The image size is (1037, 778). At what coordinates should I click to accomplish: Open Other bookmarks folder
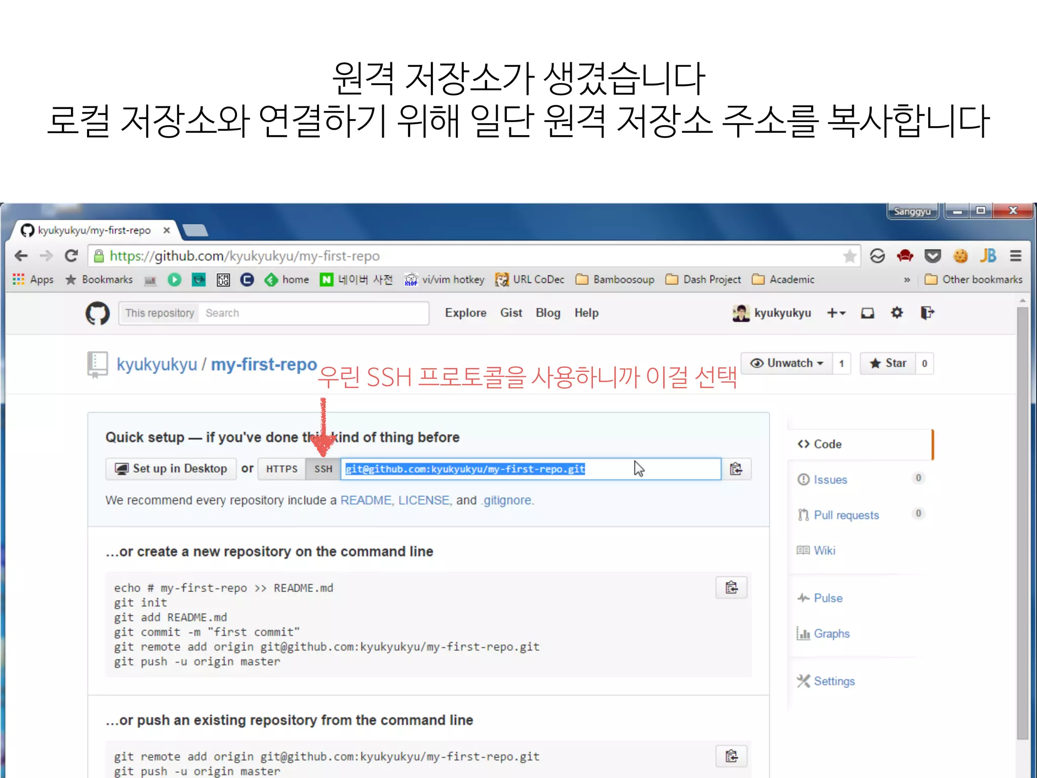(x=973, y=280)
